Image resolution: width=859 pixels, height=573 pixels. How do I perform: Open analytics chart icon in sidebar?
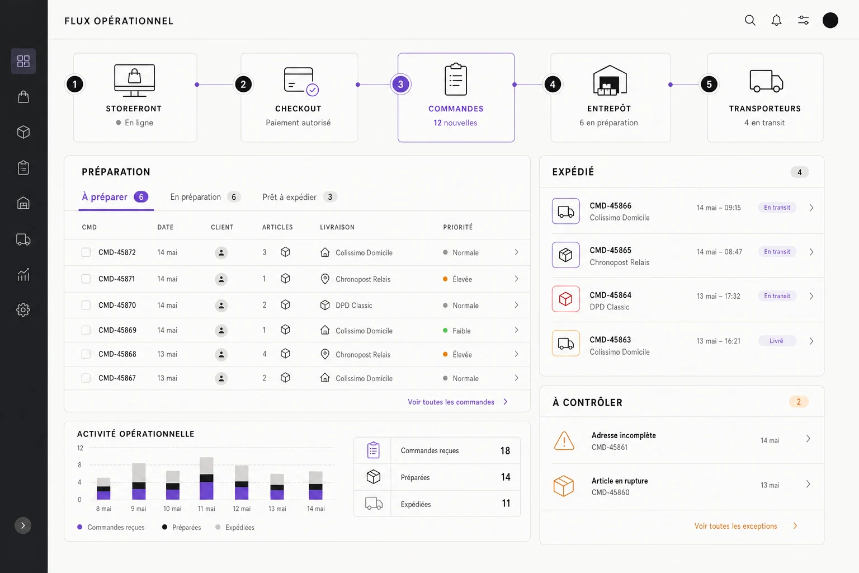point(23,274)
